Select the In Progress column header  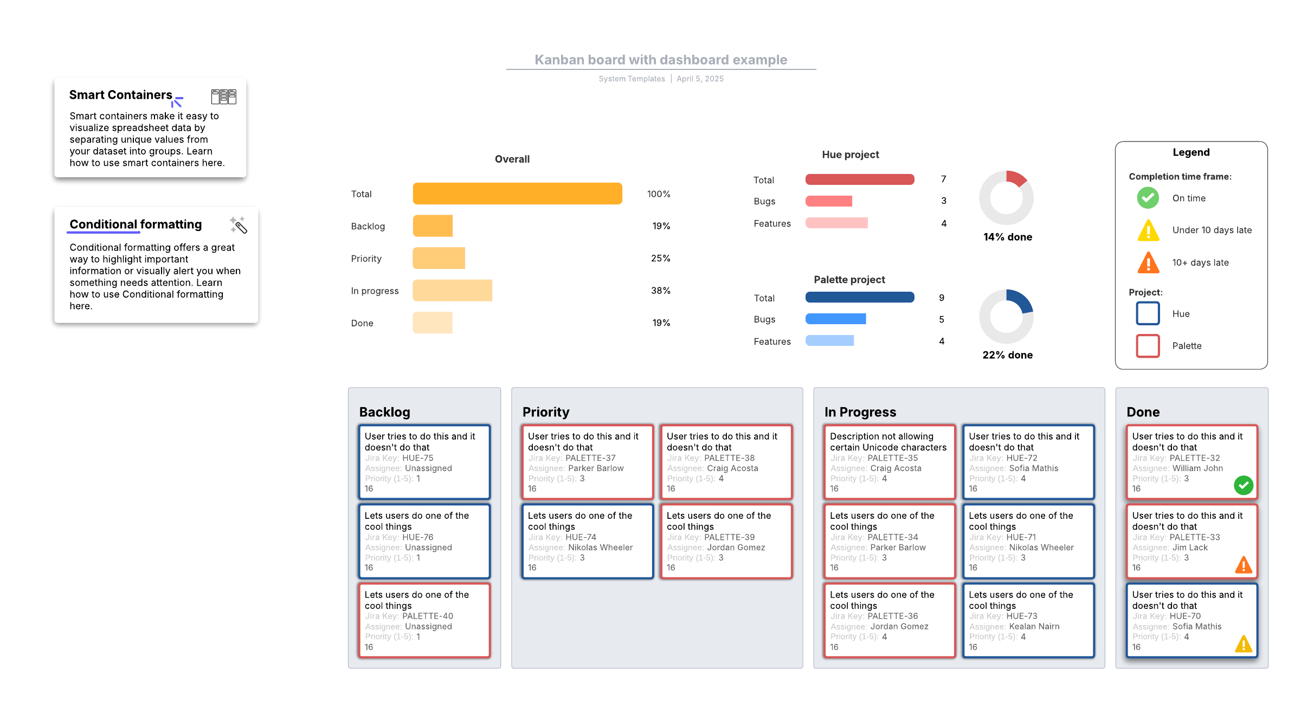(860, 412)
